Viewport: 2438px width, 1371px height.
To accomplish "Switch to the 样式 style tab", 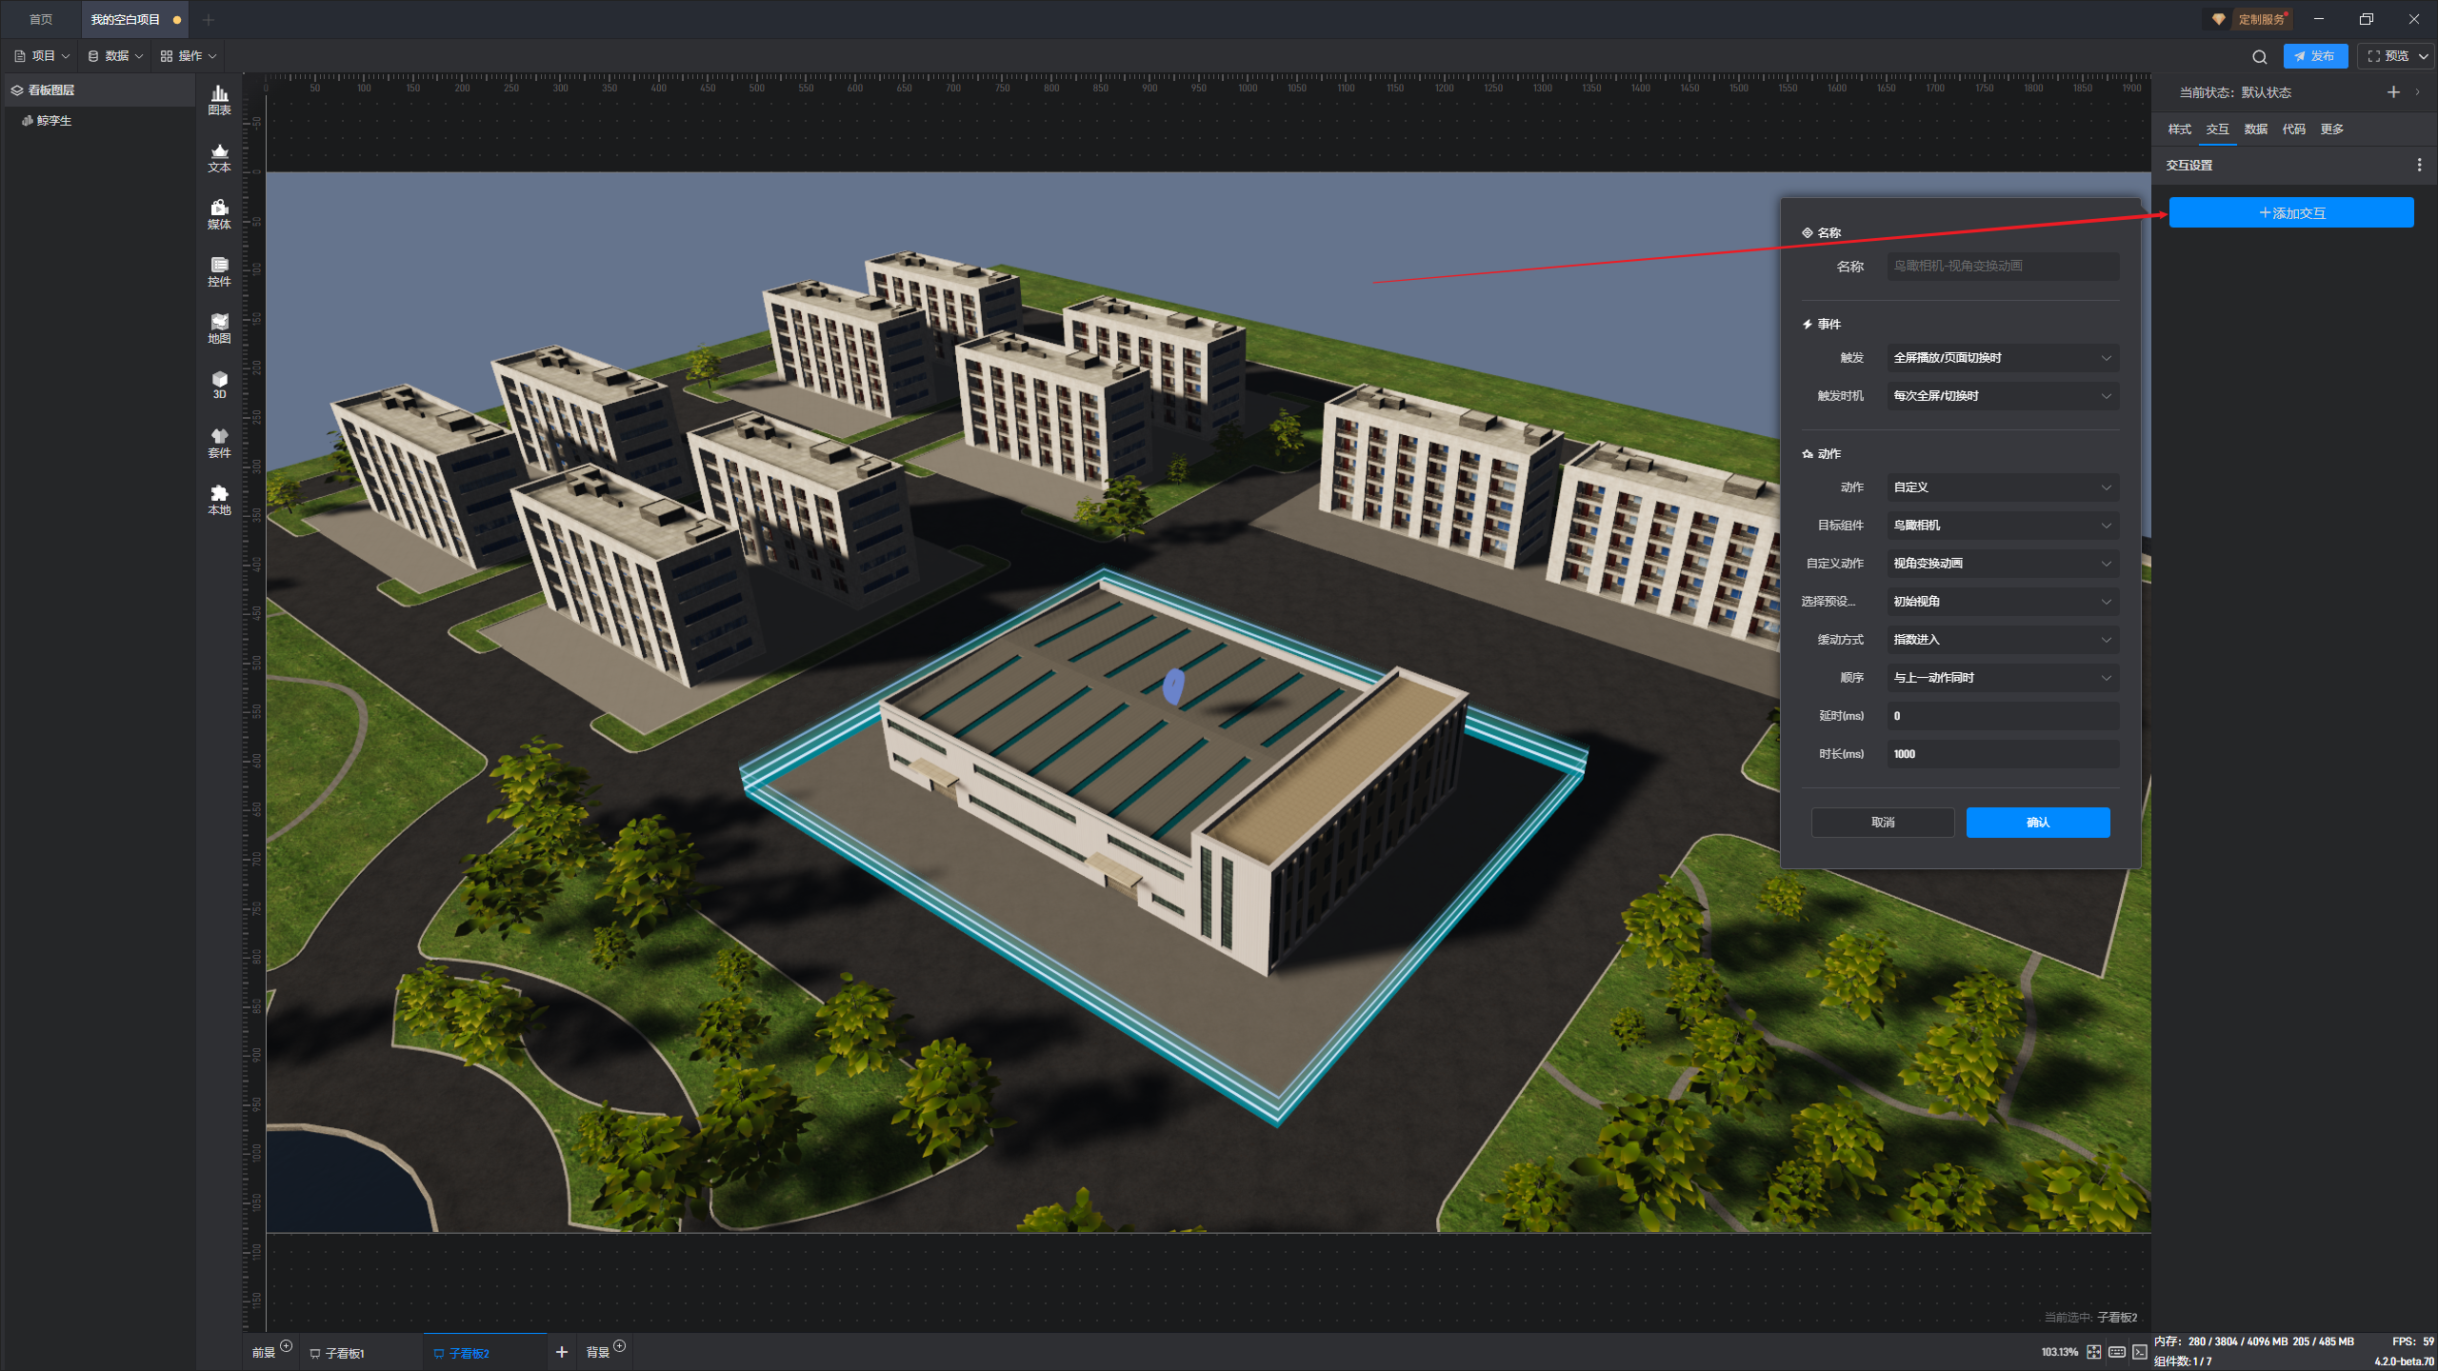I will coord(2179,129).
